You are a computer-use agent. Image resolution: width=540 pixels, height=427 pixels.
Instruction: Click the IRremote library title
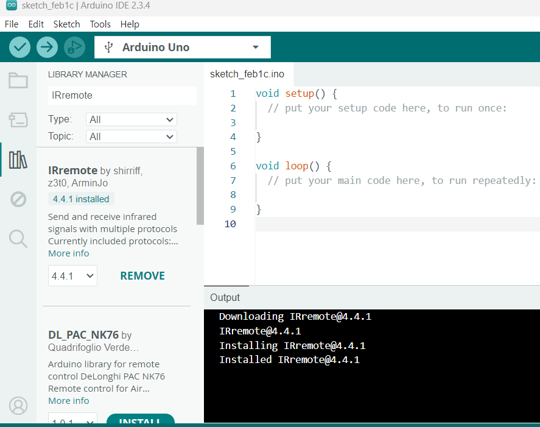(x=72, y=170)
